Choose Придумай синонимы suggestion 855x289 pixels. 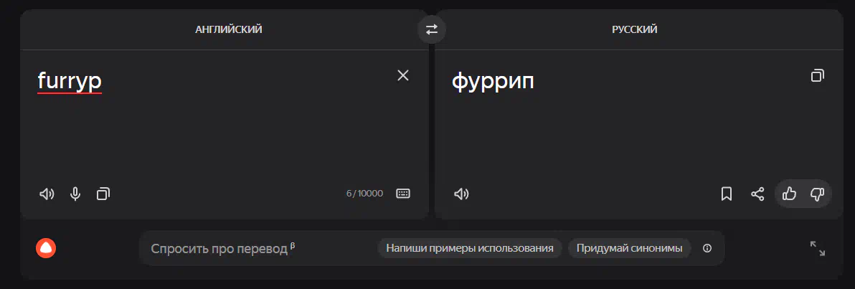pos(629,248)
